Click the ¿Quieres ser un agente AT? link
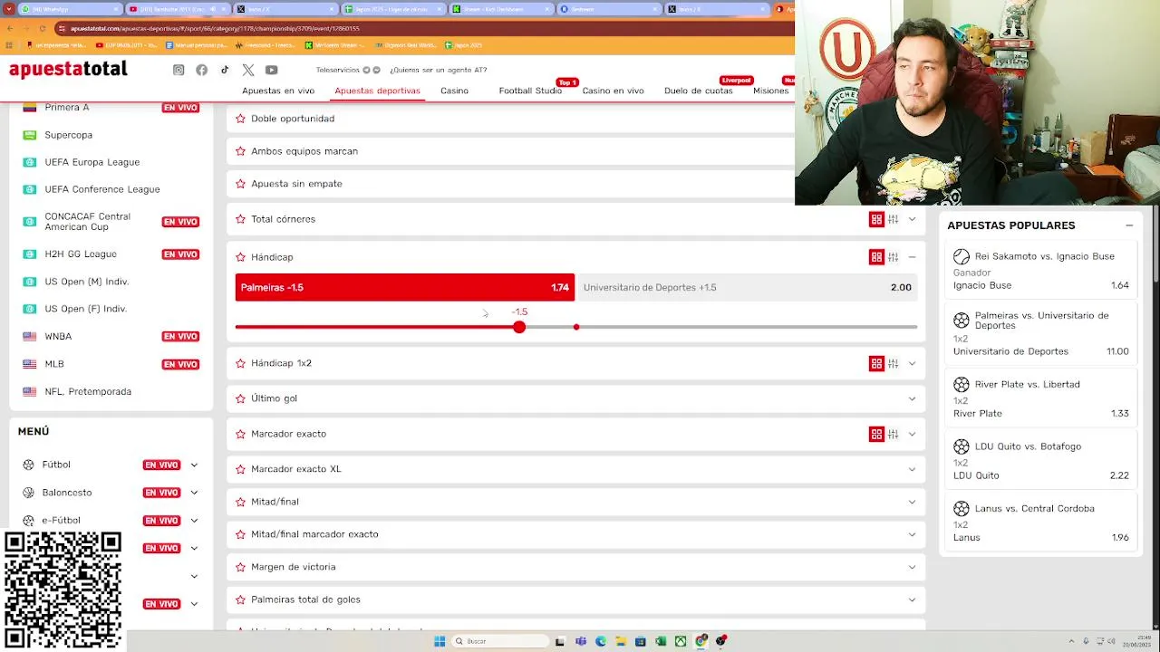Viewport: 1160px width, 652px height. pos(438,70)
